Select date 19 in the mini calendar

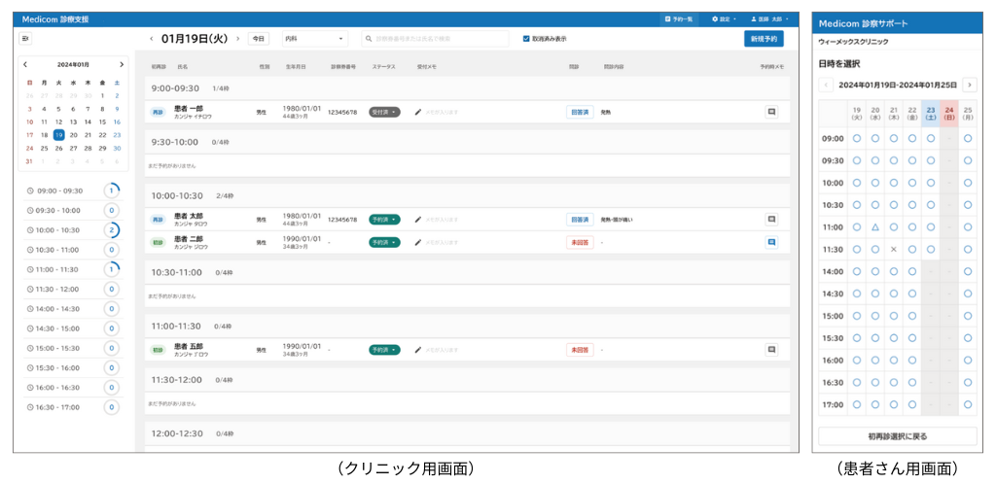pos(58,134)
